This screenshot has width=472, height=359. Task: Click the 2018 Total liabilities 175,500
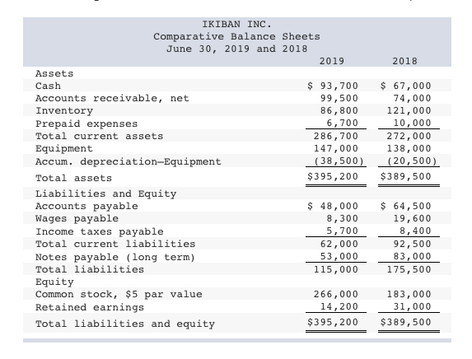(409, 269)
